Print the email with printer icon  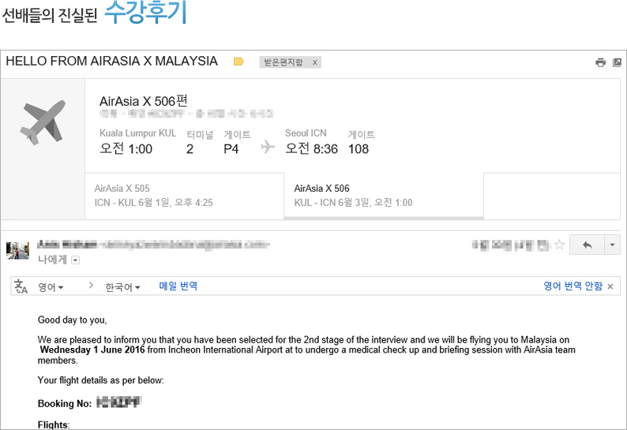tap(600, 62)
